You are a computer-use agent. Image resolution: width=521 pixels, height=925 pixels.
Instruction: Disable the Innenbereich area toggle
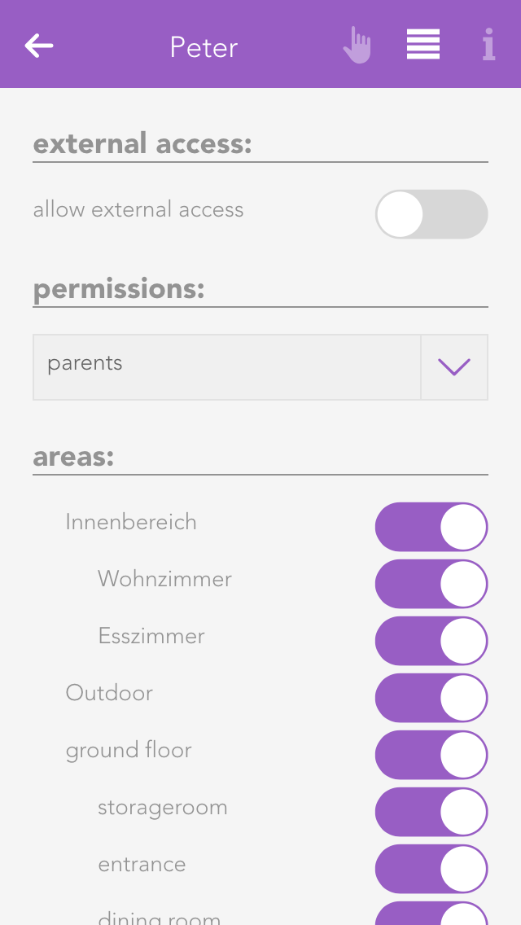tap(431, 527)
